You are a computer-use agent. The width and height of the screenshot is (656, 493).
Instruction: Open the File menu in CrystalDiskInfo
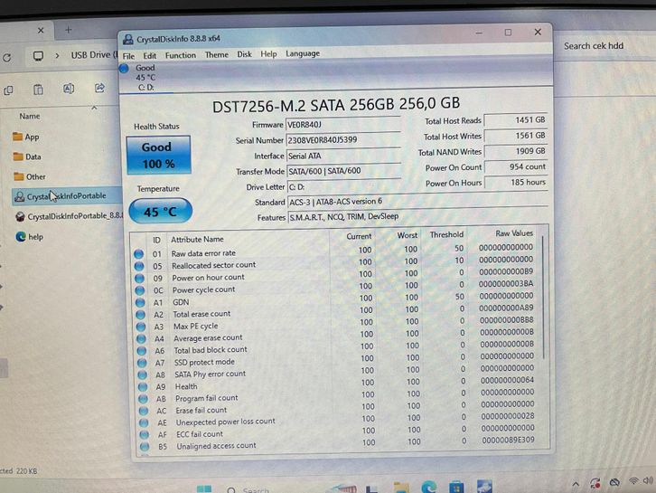(x=128, y=56)
